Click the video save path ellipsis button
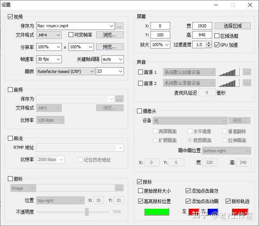Viewport: 259px width, 226px height. pos(119,26)
